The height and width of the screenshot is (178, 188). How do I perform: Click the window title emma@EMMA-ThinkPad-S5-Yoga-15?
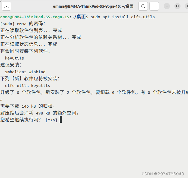point(93,6)
